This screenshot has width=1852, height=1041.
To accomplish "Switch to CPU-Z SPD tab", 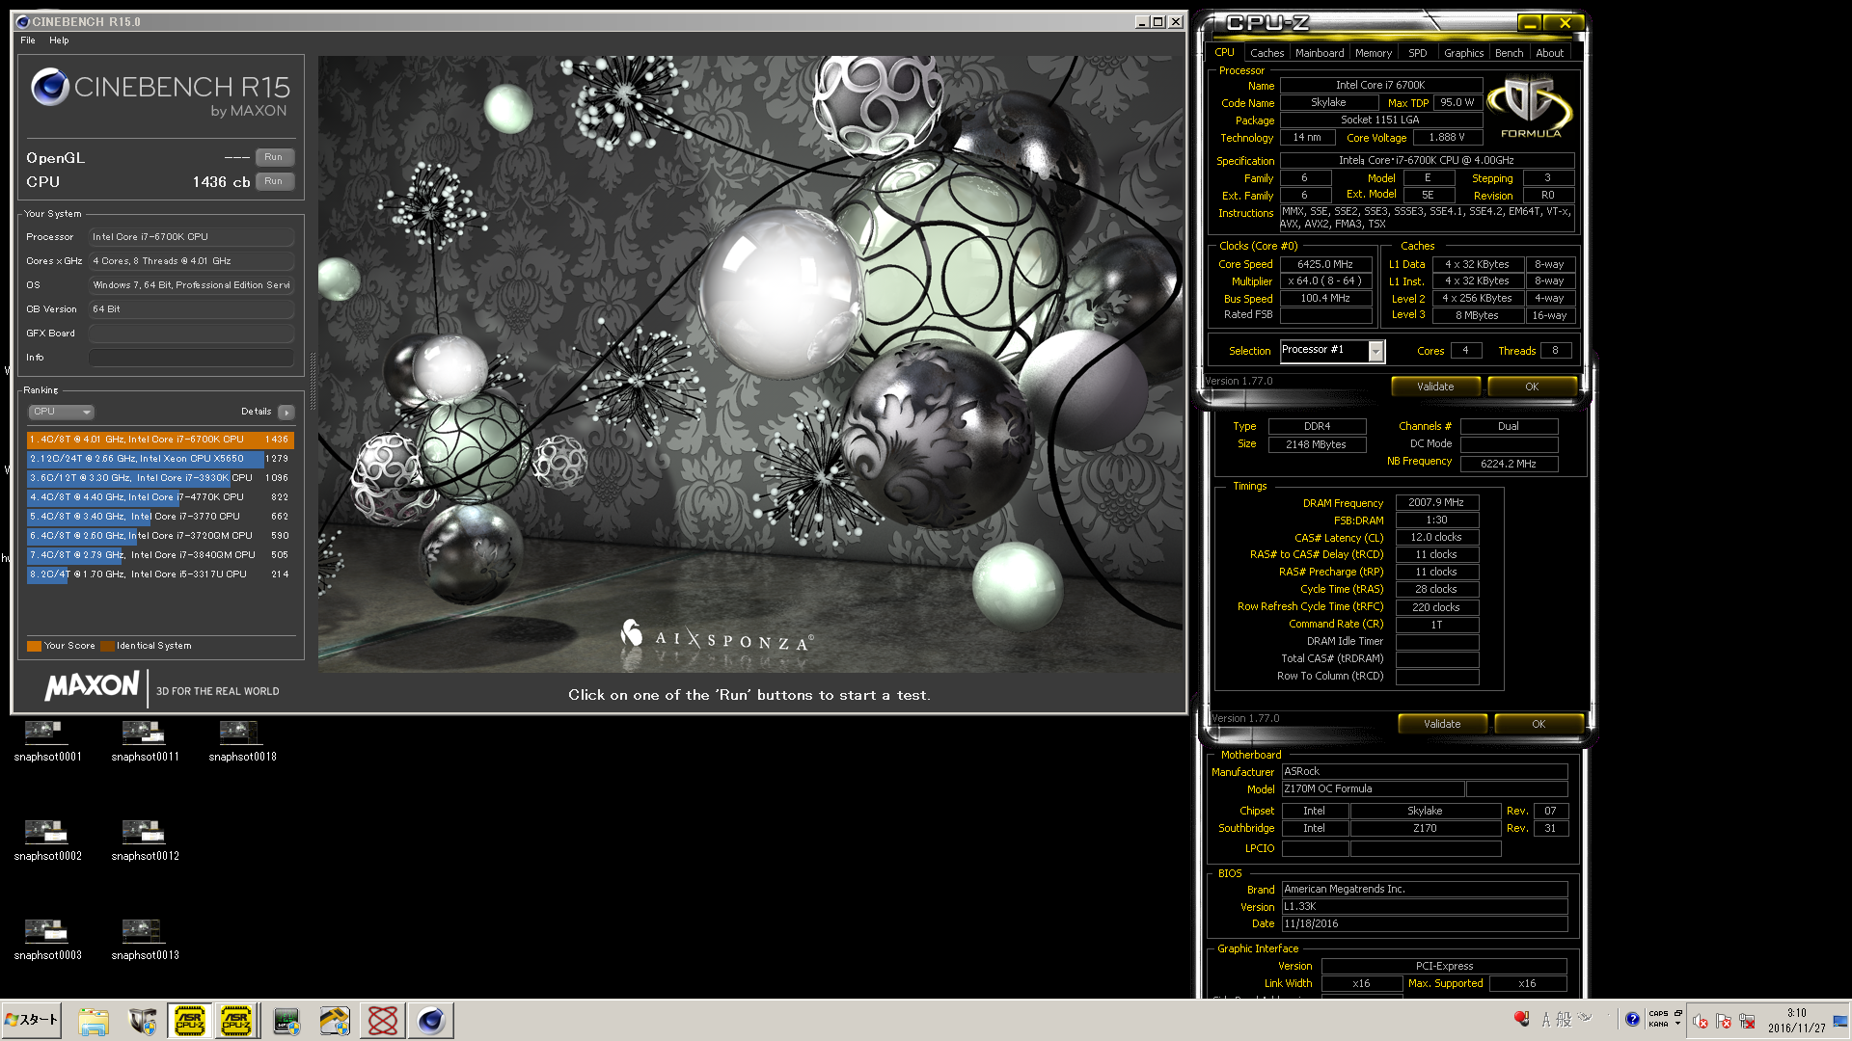I will 1417,53.
